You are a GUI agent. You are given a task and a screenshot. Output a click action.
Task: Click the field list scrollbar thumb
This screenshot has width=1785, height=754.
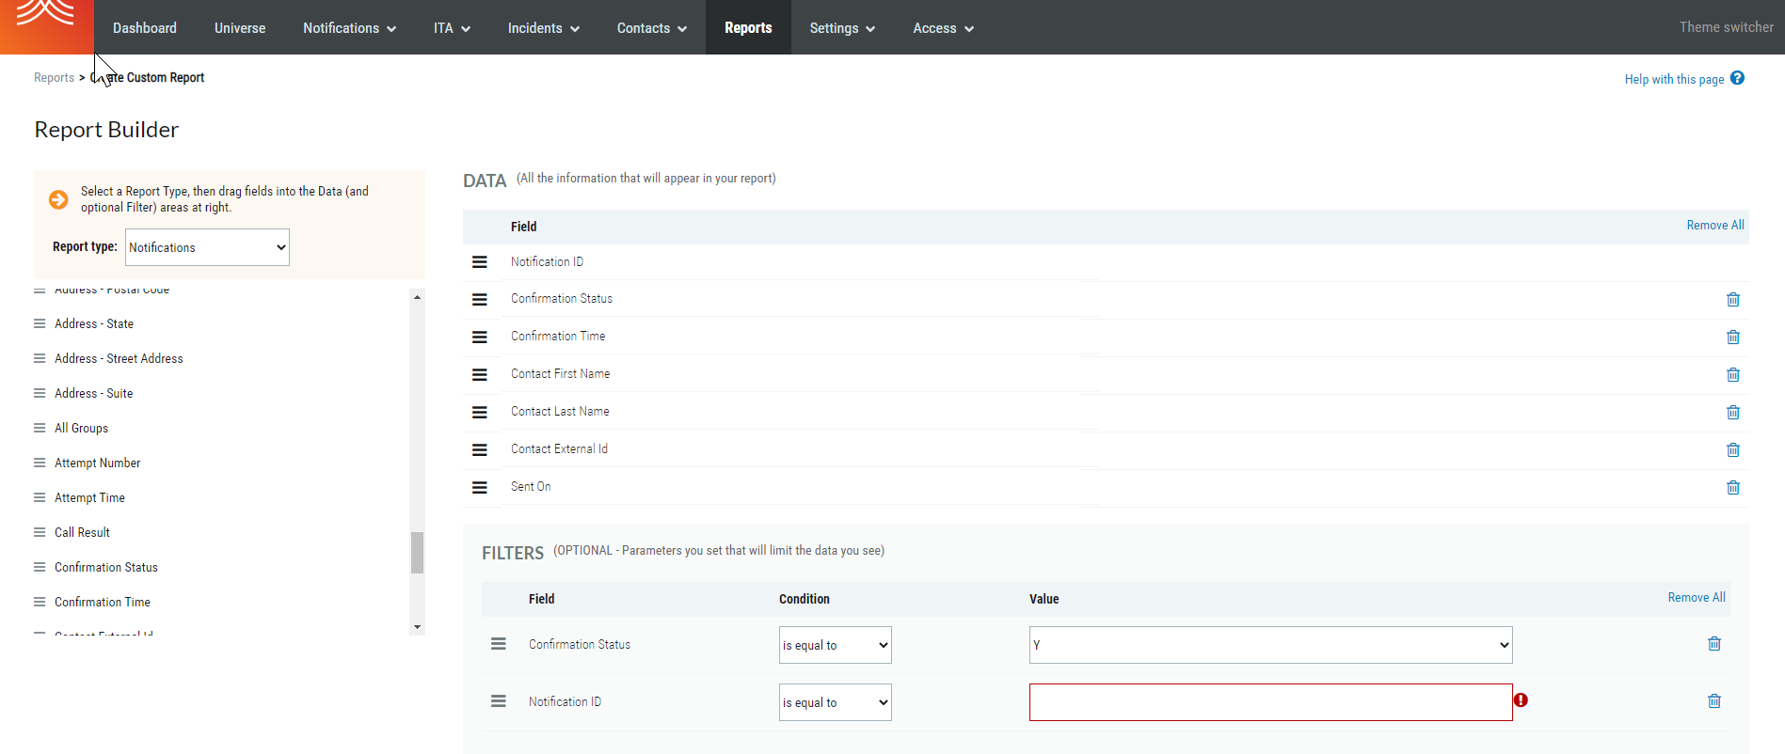417,553
